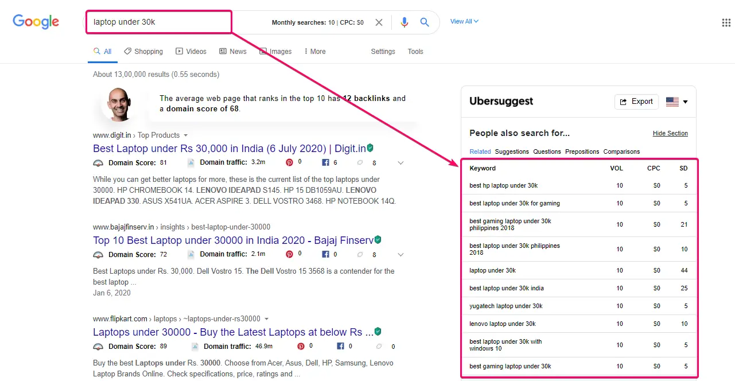
Task: Click keyword 'yugatech laptop under 30k'
Action: [505, 306]
